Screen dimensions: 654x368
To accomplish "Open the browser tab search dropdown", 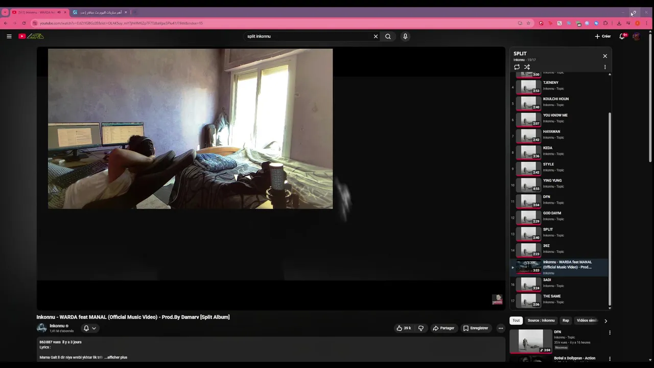I will coord(5,12).
